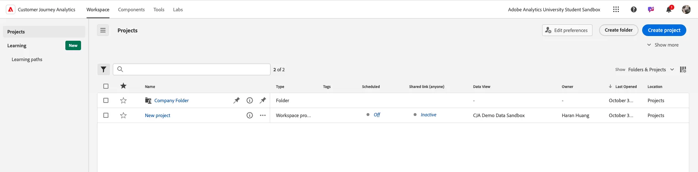
Task: Click the Shared link (anyone) column header
Action: 427,87
